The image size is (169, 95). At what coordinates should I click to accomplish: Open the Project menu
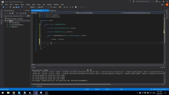pyautogui.click(x=16, y=4)
